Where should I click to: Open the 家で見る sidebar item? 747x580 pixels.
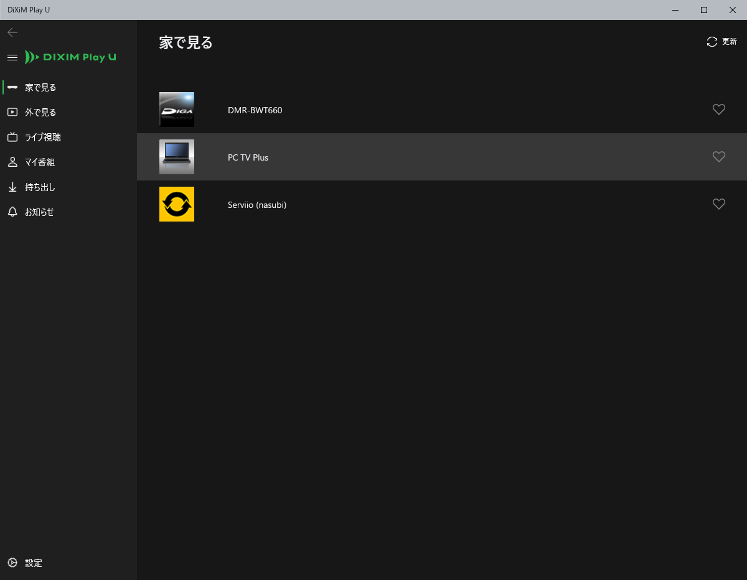pyautogui.click(x=40, y=88)
